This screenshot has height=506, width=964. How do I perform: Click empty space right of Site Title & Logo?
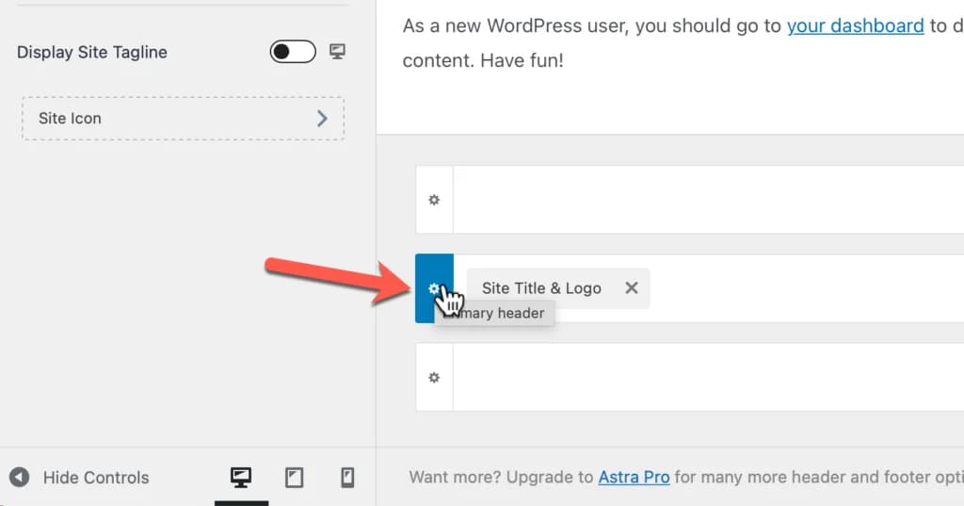[800, 288]
